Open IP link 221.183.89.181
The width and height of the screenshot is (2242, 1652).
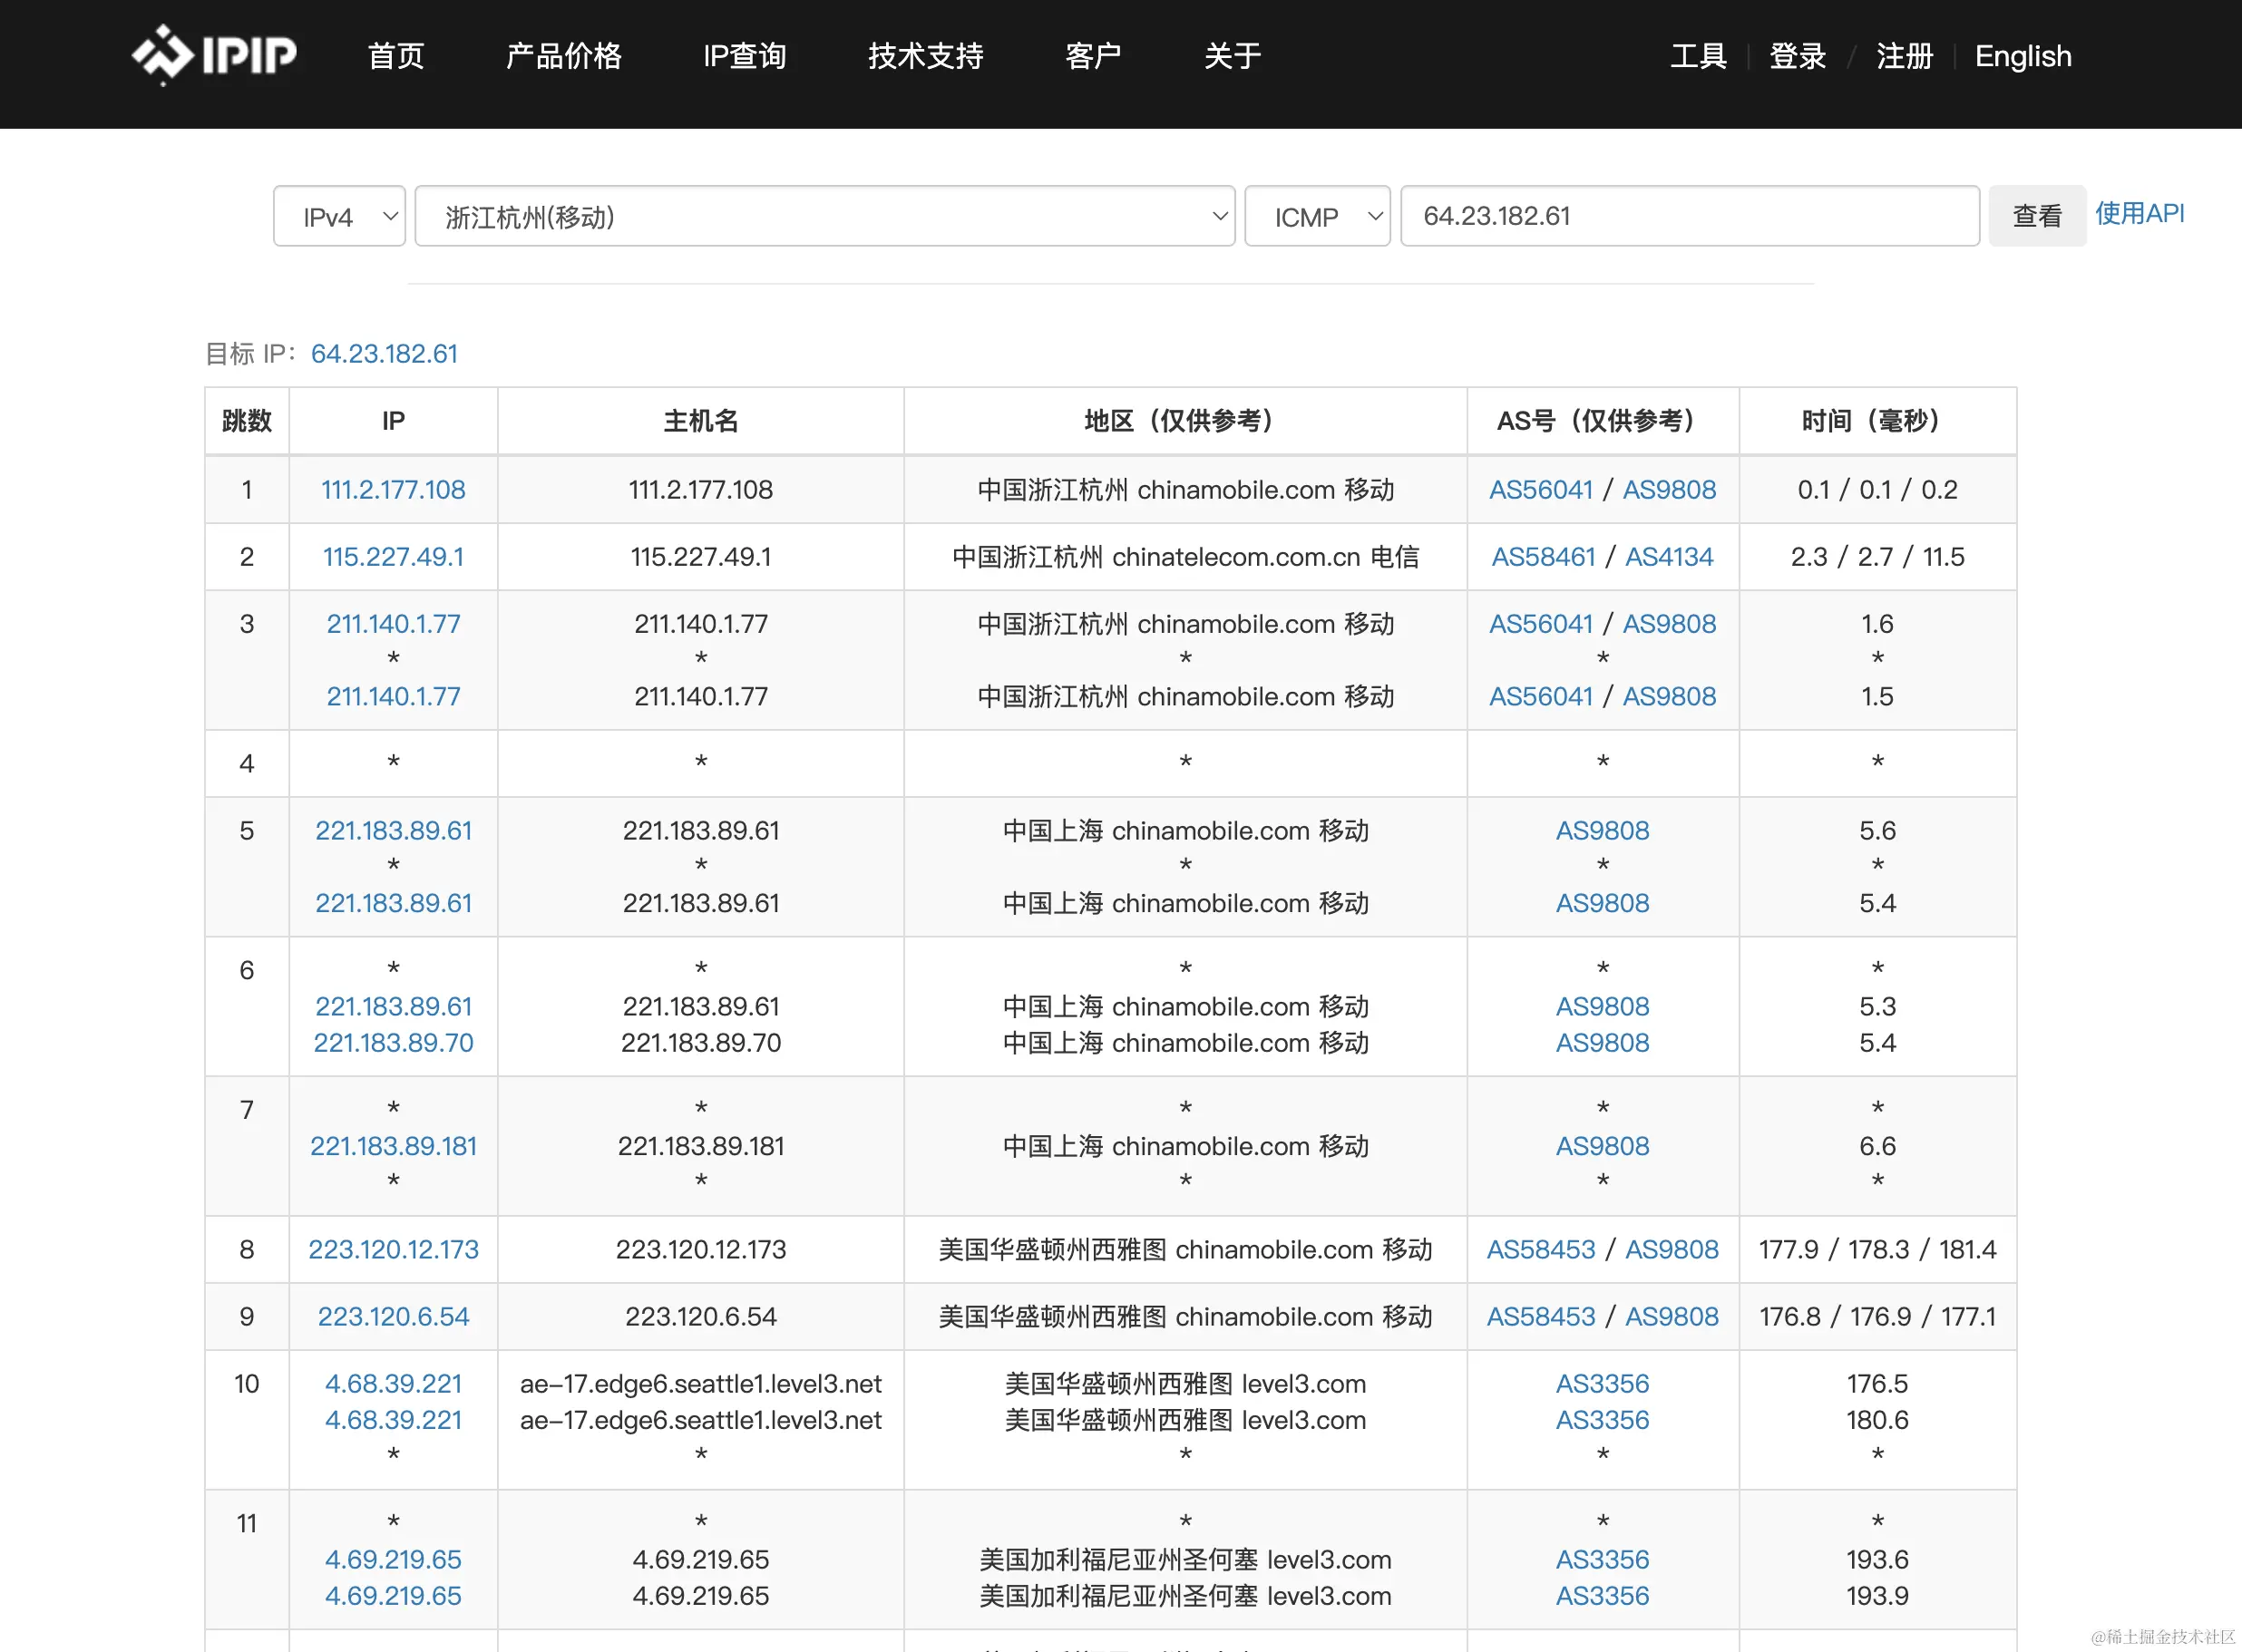click(393, 1146)
